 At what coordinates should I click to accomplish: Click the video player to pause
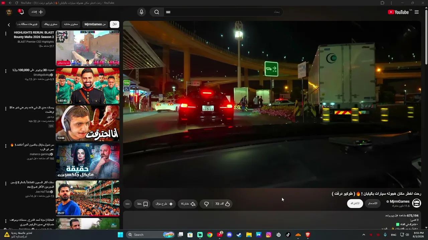coord(272,104)
